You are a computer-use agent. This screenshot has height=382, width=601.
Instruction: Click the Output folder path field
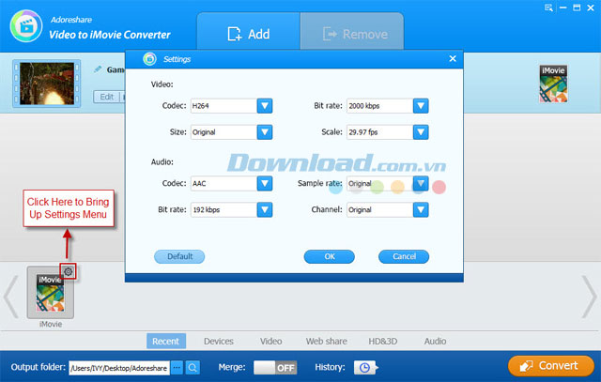(x=119, y=368)
